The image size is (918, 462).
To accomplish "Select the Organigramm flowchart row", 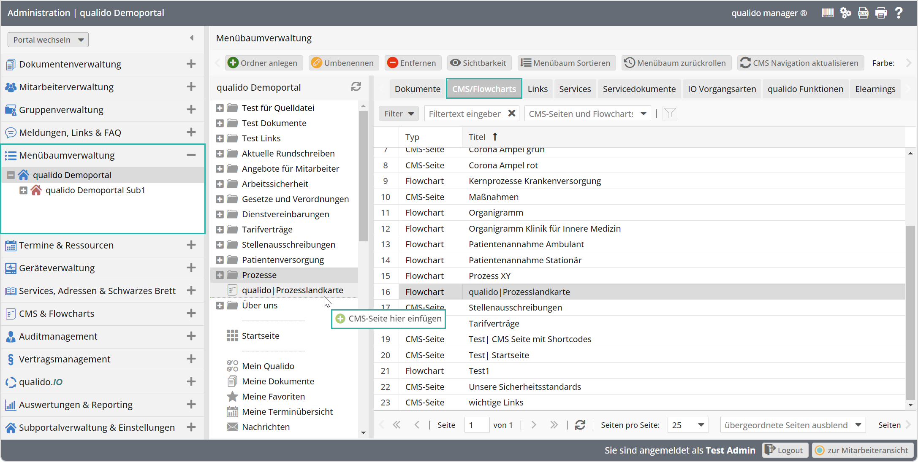I will click(x=639, y=213).
